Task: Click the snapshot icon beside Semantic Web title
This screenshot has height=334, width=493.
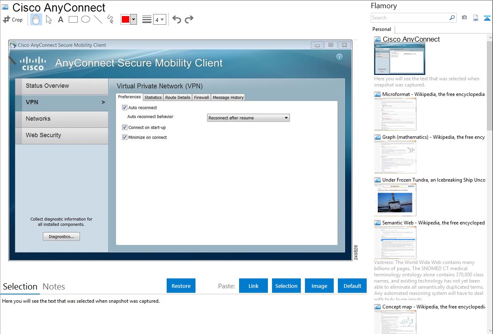Action: (377, 222)
